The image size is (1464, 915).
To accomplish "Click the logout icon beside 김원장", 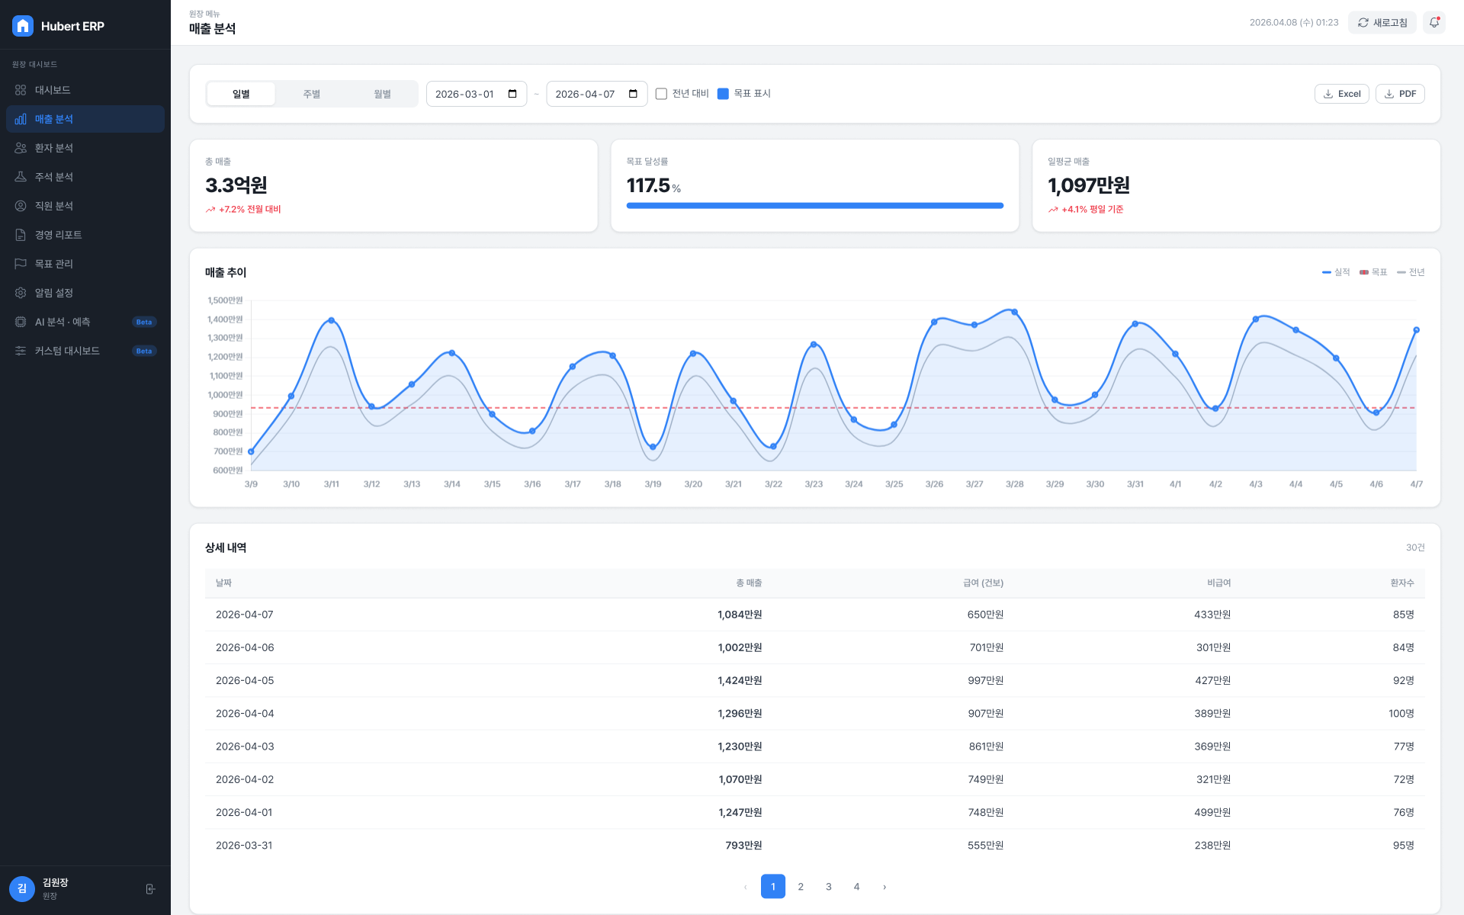I will (150, 889).
